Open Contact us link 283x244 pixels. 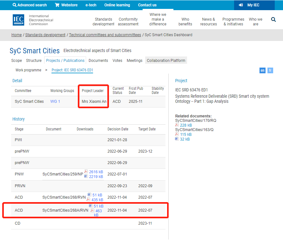pos(147,5)
